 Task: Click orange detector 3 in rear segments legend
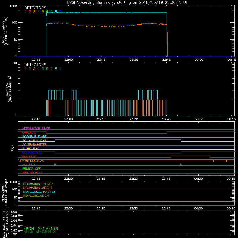[34, 69]
